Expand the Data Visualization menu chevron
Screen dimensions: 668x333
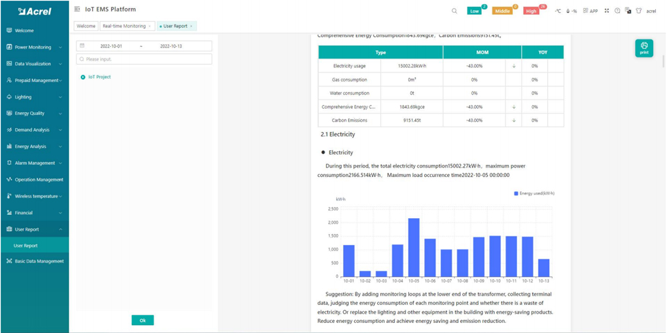(x=61, y=64)
